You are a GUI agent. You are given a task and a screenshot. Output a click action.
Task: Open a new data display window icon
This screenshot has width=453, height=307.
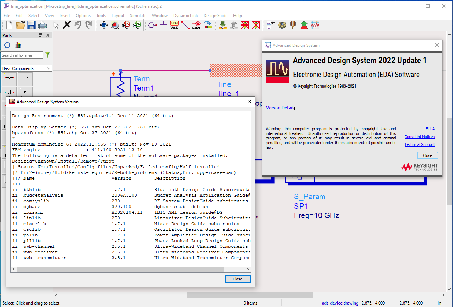[315, 25]
